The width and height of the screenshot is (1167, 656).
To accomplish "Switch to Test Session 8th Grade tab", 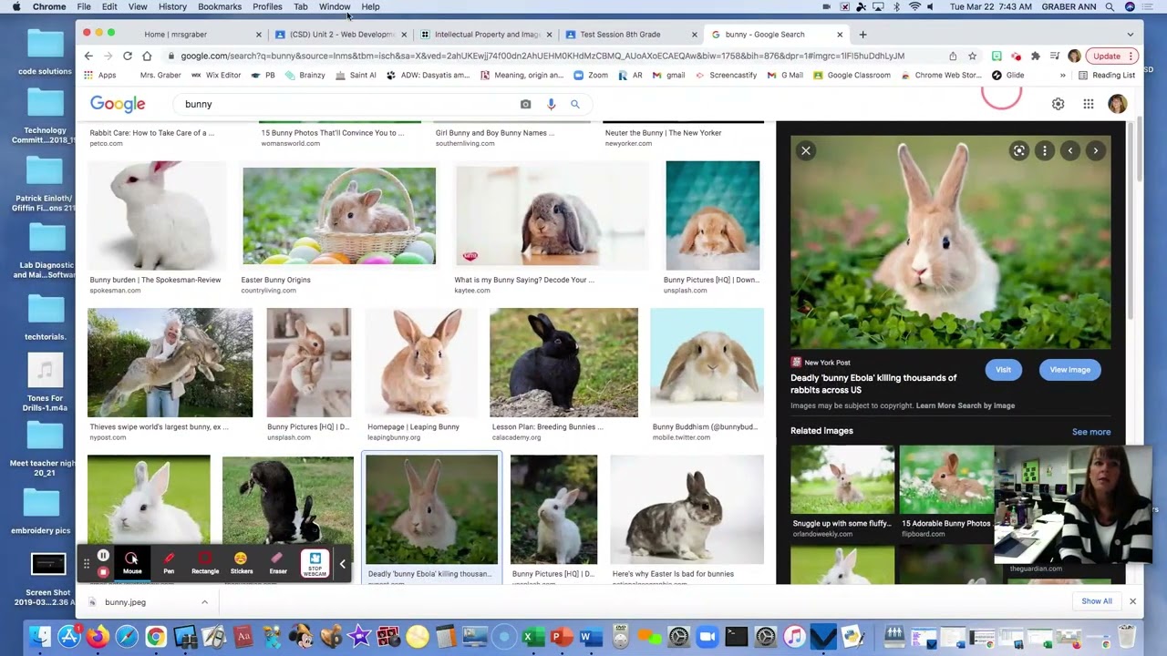I will (629, 35).
